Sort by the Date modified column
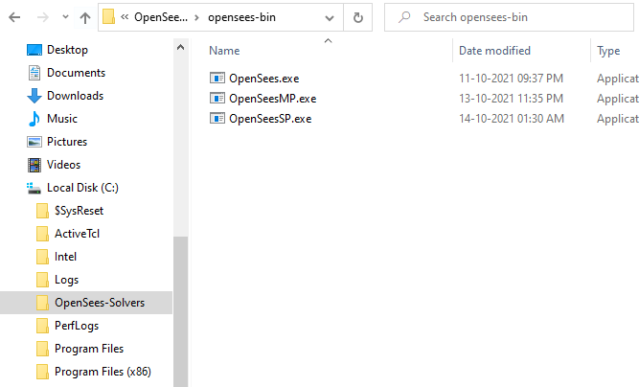Screen dimensions: 639x387 click(494, 51)
